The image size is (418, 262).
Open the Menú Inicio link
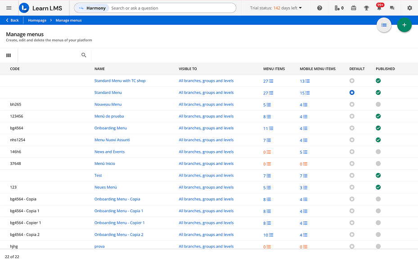104,164
